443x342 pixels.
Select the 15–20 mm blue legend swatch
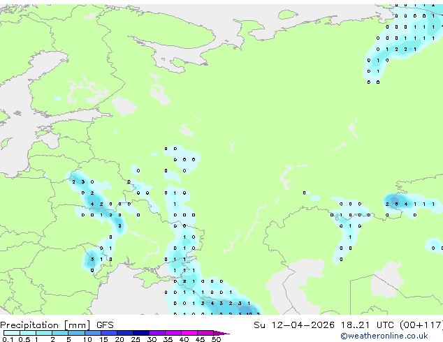[109, 333]
